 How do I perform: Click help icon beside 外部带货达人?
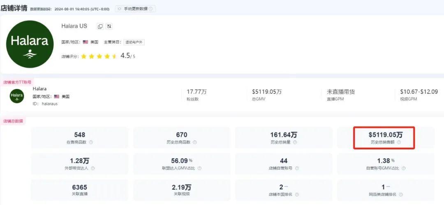tap(92, 168)
